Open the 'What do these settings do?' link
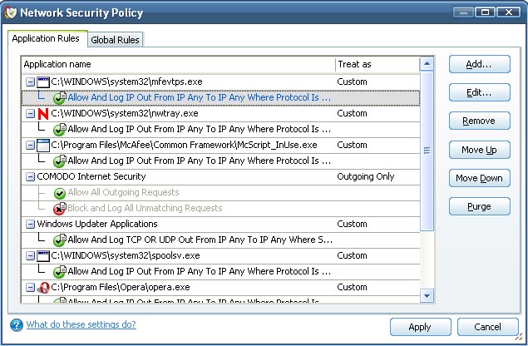 (x=81, y=324)
